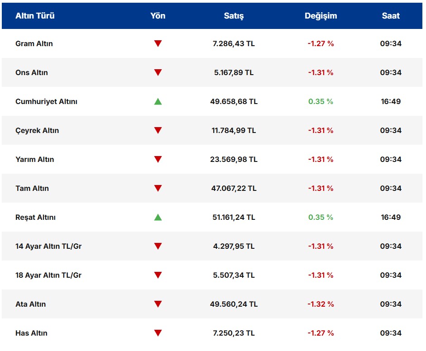Click the down arrow in Çeyrek Altın row

pos(158,131)
